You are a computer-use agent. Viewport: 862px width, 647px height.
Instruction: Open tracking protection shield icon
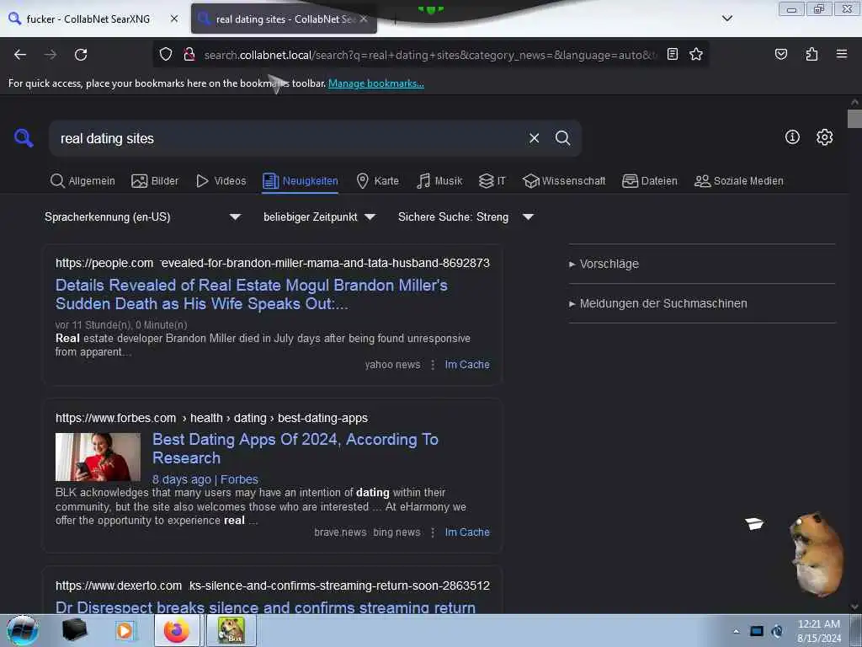pyautogui.click(x=166, y=55)
